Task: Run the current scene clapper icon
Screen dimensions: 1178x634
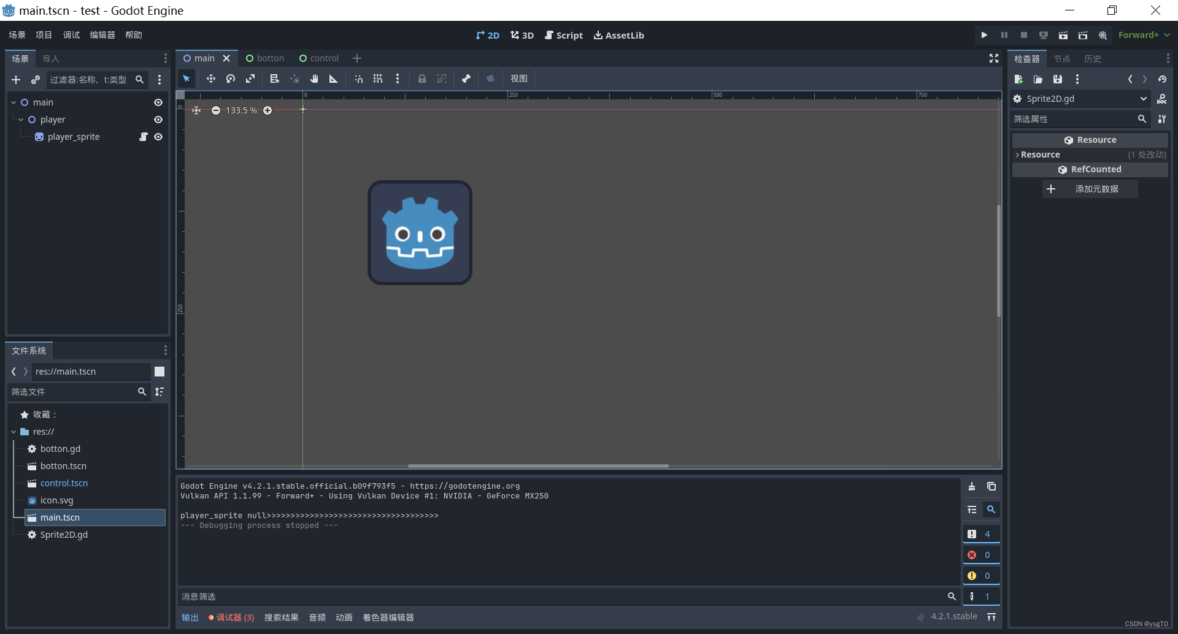Action: [1063, 35]
